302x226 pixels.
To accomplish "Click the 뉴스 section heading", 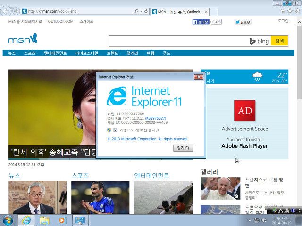I will (14, 175).
